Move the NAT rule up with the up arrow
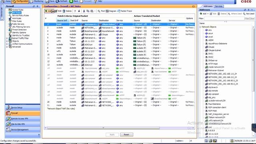Screen dimensions: 256x144 coord(75,11)
